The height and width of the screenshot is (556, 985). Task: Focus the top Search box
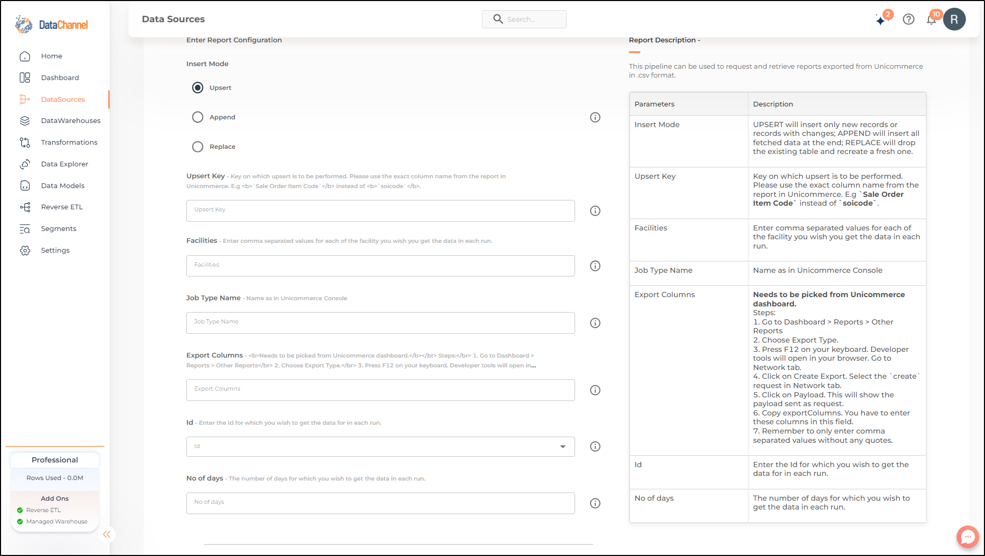pyautogui.click(x=524, y=19)
